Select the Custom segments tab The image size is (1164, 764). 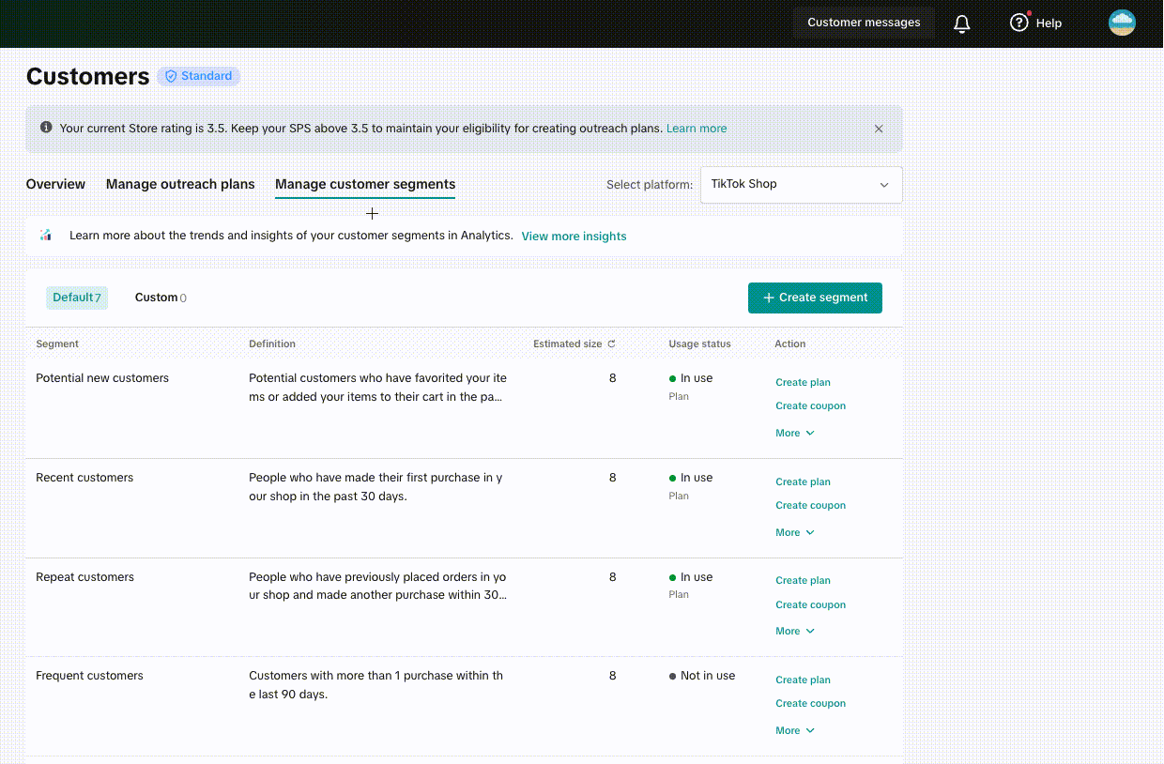click(160, 298)
